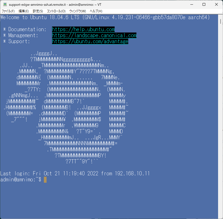223x219 pixels.
Task: Open the https://landscape.canonical.com link
Action: pos(94,35)
